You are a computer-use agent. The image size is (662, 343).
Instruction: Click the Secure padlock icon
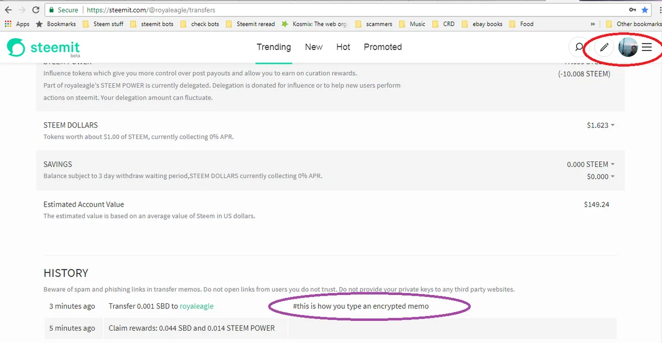(51, 10)
